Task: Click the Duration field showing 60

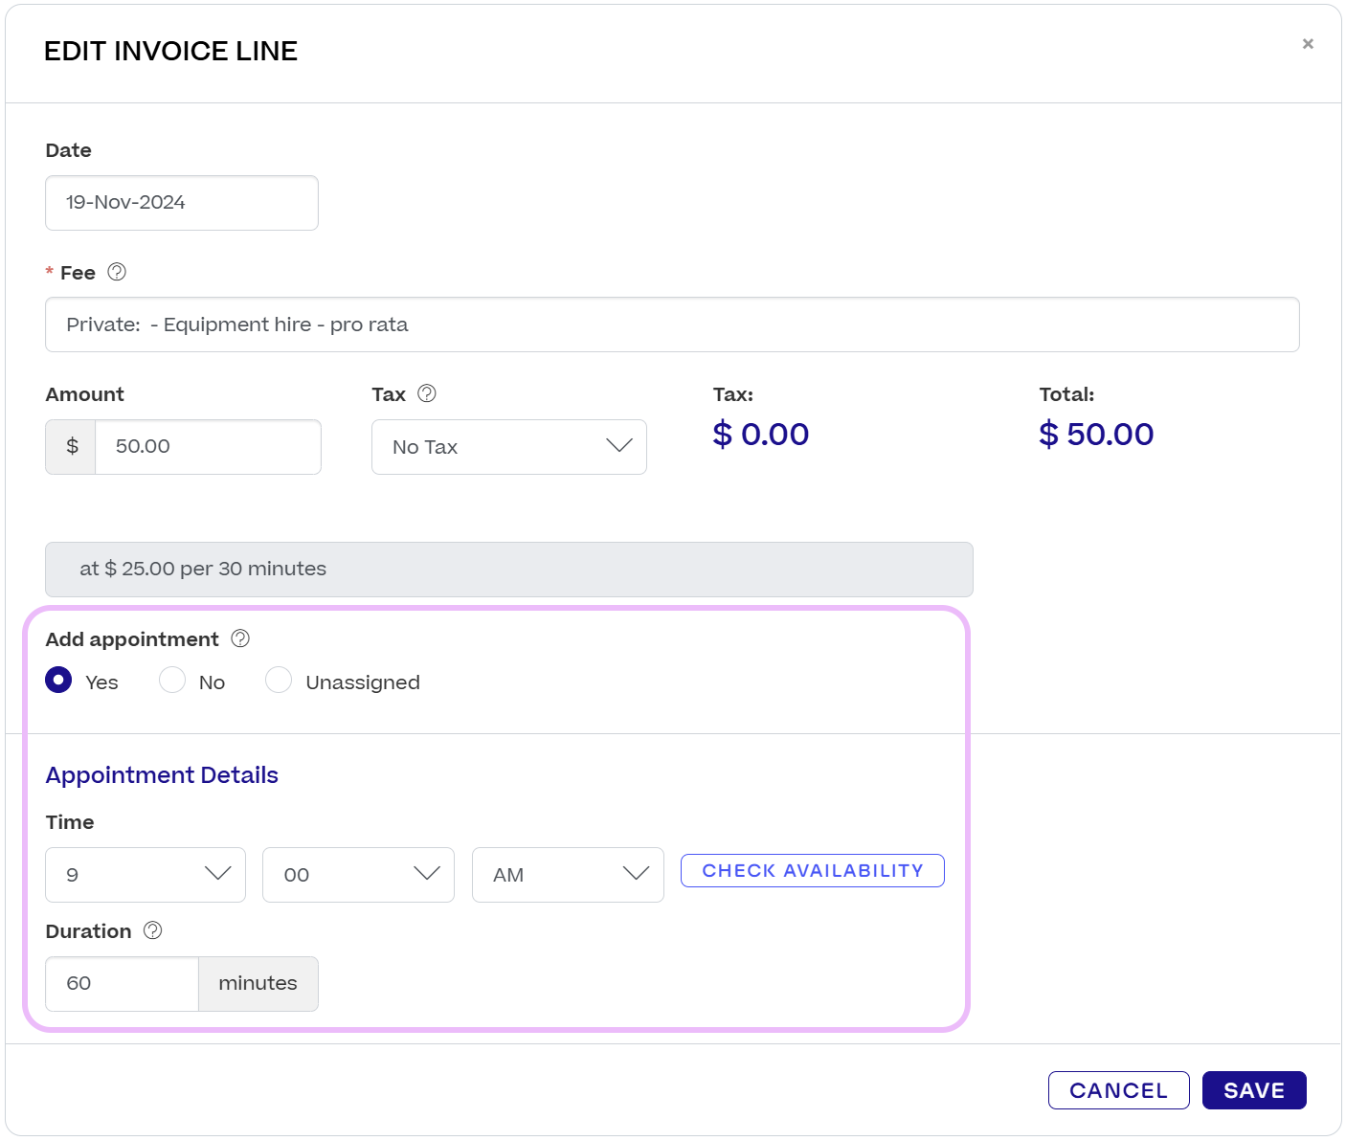Action: tap(122, 983)
